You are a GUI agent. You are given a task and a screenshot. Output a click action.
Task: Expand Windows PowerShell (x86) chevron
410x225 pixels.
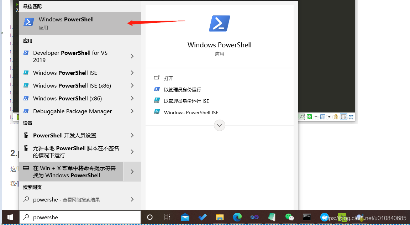pyautogui.click(x=132, y=98)
